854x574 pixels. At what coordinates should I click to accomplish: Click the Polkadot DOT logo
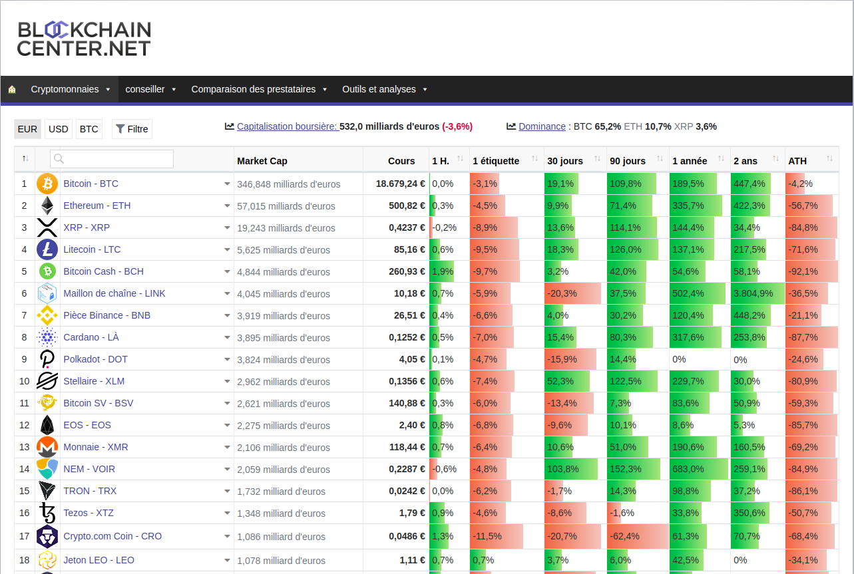tap(47, 359)
